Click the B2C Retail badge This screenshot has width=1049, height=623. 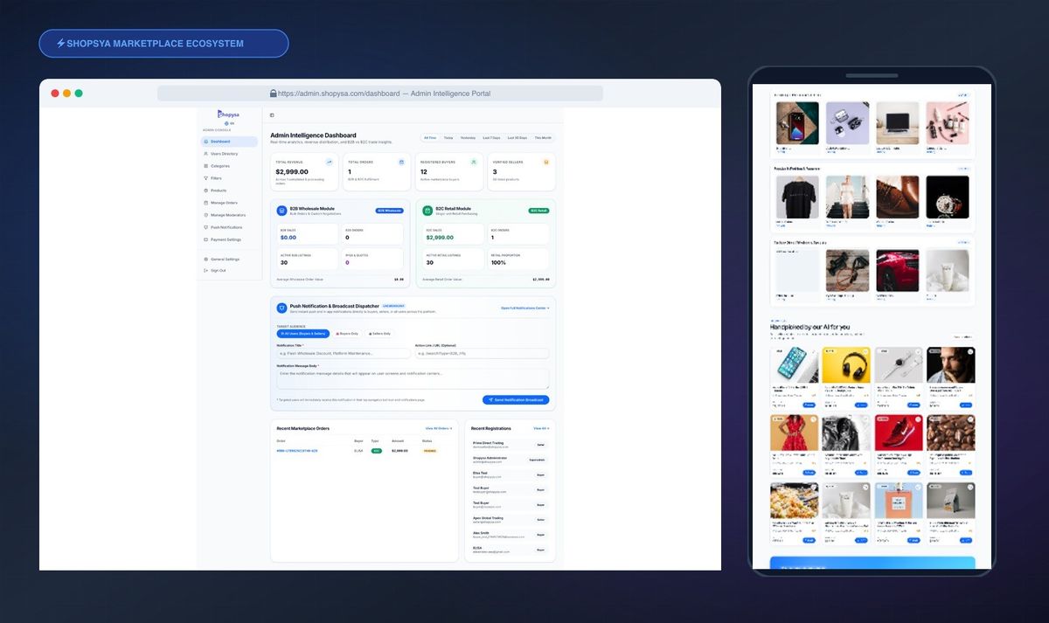click(x=539, y=211)
